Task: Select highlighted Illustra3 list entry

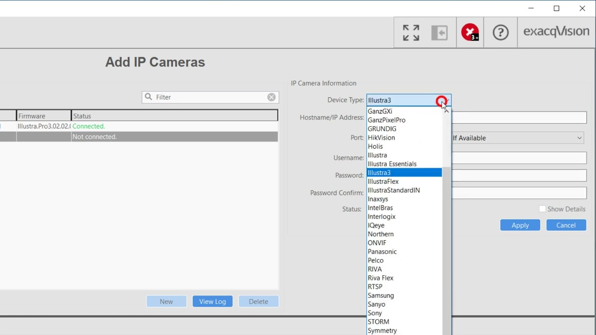Action: point(404,173)
